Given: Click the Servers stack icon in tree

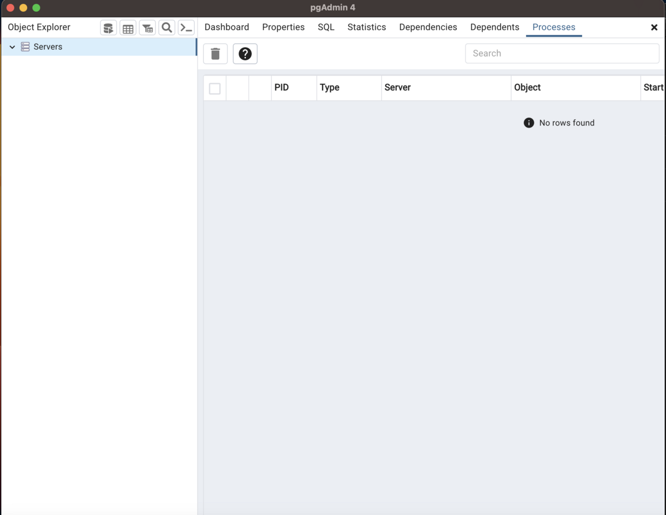Looking at the screenshot, I should [x=25, y=47].
